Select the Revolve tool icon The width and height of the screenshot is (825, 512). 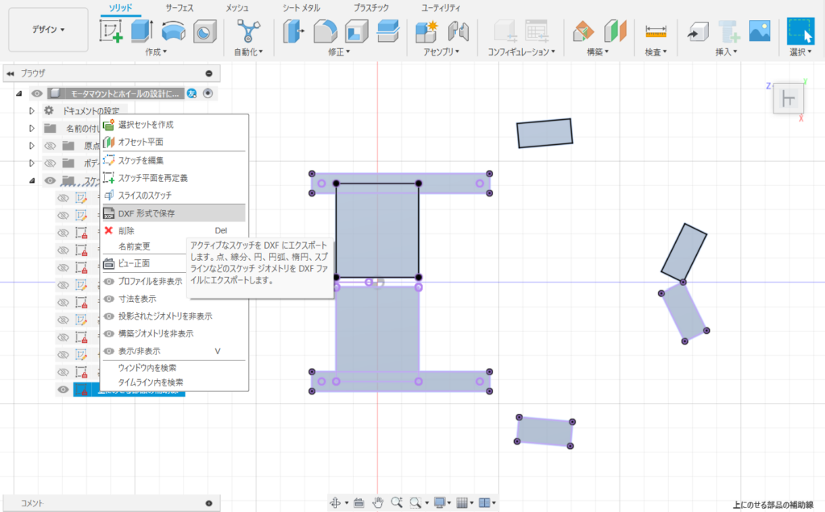pyautogui.click(x=173, y=31)
